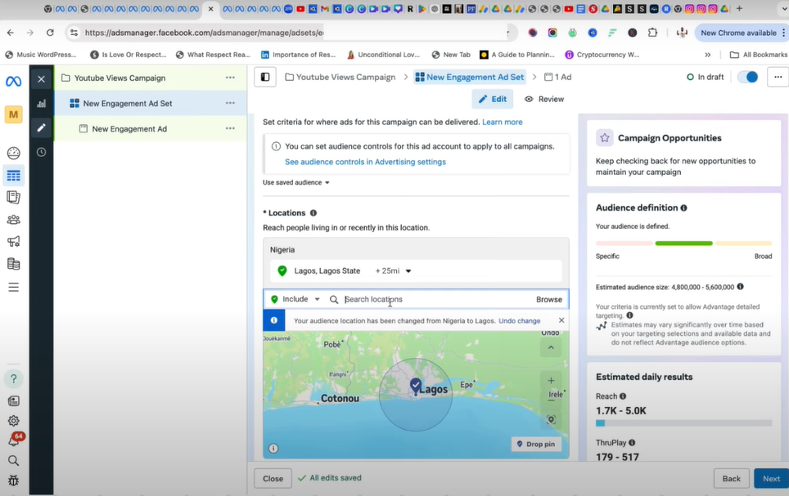Image resolution: width=789 pixels, height=496 pixels.
Task: Open the Audiences people icon
Action: tap(14, 220)
